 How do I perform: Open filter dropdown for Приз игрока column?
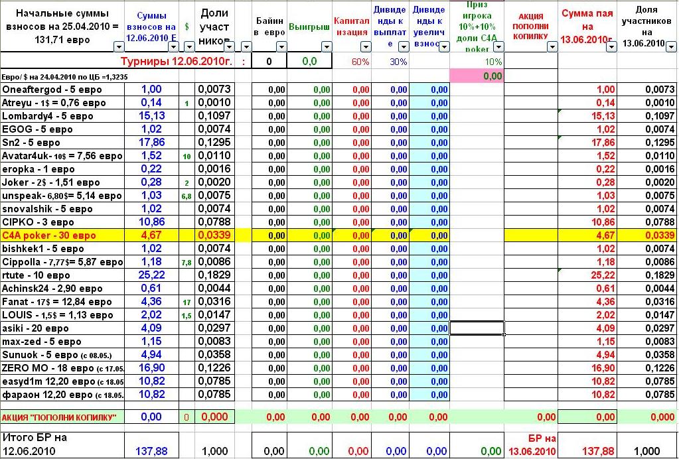point(498,46)
